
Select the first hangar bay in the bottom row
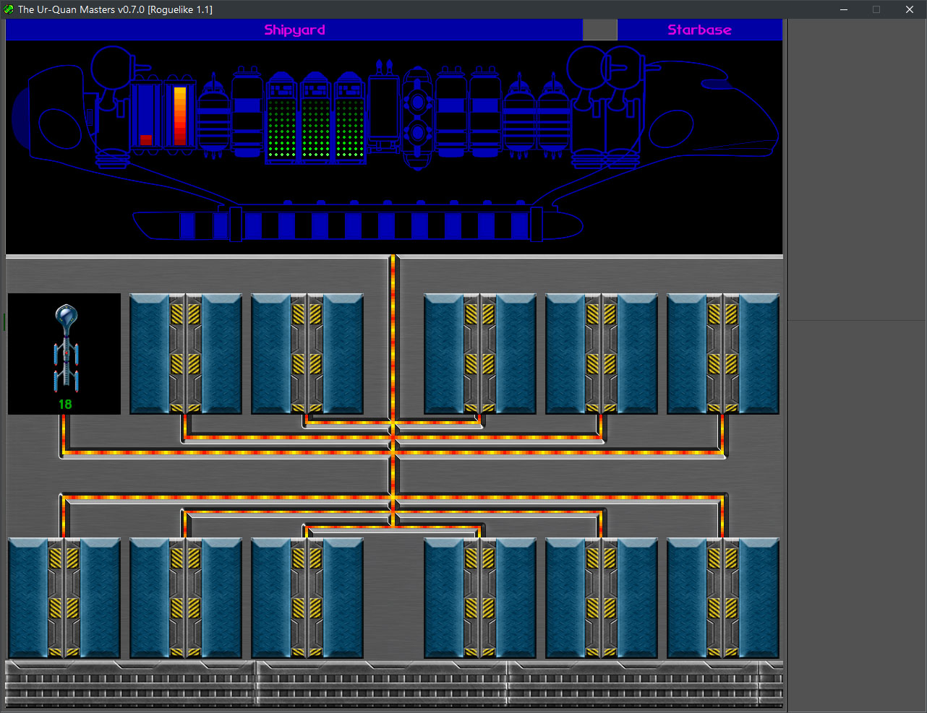(x=64, y=598)
